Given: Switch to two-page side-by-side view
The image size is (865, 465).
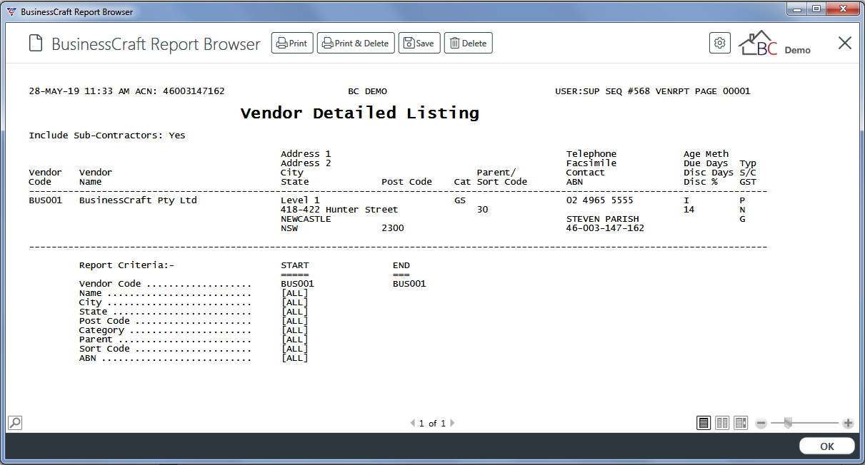Looking at the screenshot, I should (x=722, y=423).
